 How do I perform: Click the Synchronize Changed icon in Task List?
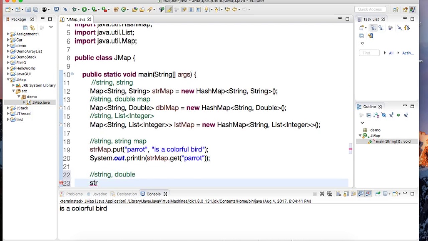tap(370, 36)
